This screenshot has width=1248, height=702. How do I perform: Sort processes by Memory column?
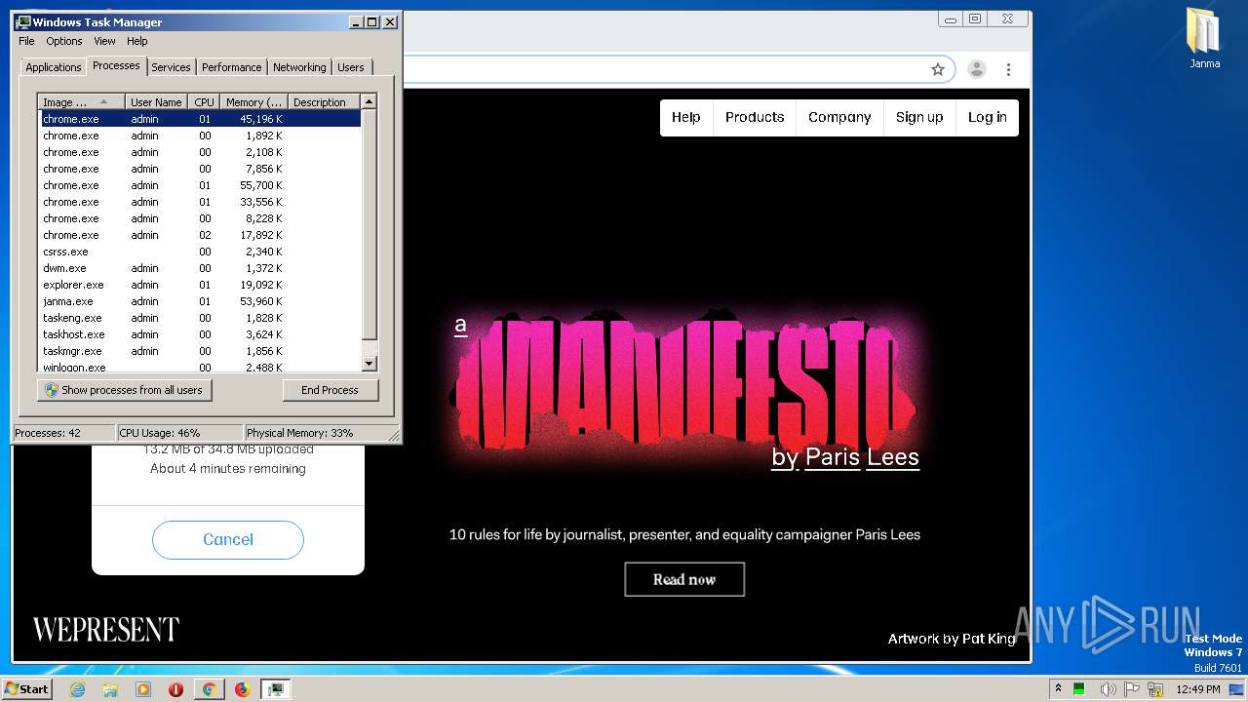click(253, 102)
